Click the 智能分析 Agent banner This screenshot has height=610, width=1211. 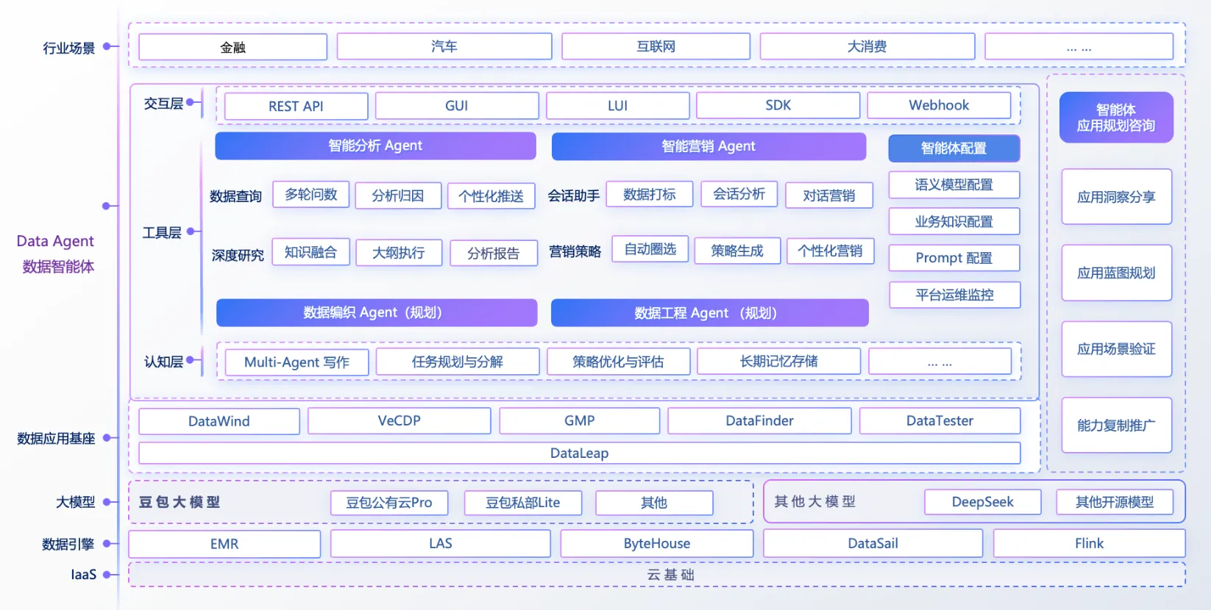375,146
